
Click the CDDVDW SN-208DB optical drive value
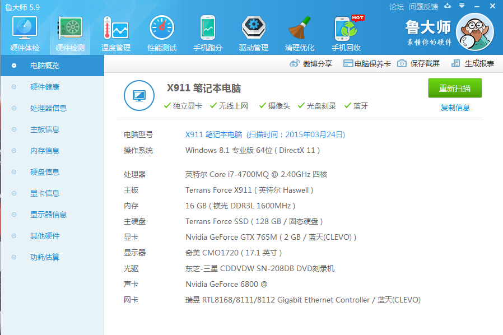pos(260,268)
